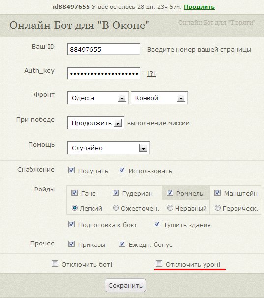Open the Конвой mission dropdown
264x298 pixels.
pyautogui.click(x=159, y=98)
